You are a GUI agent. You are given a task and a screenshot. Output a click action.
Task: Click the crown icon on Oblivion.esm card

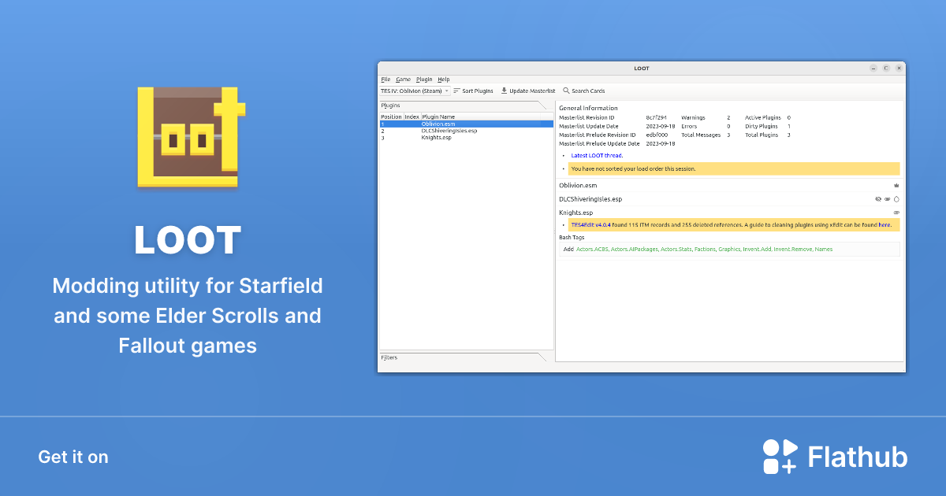click(x=896, y=185)
